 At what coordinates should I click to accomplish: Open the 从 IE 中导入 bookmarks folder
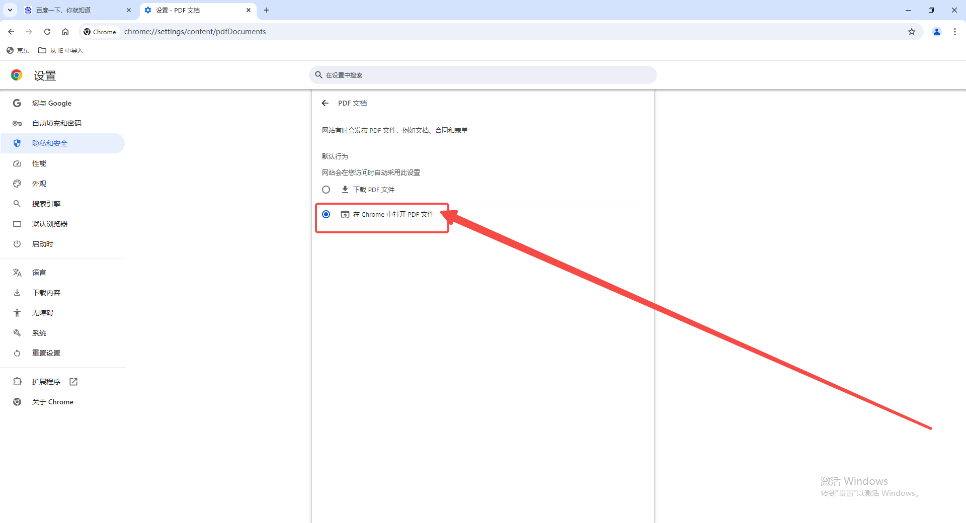point(61,50)
